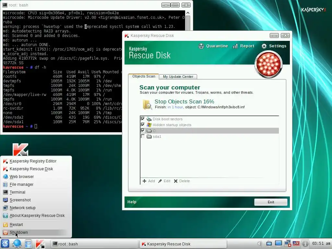332x249 pixels.
Task: Launch Terminal from start menu
Action: (18, 192)
